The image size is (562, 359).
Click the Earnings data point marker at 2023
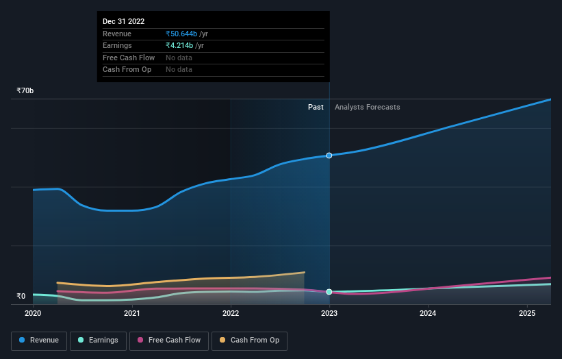(329, 292)
